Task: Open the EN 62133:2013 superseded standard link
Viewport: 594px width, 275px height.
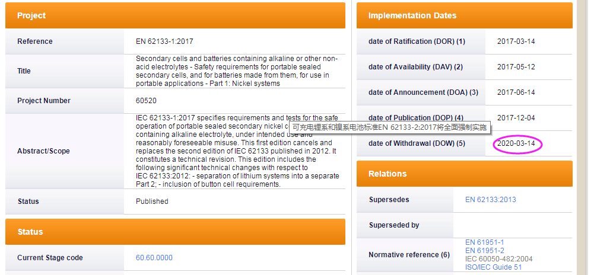Action: (491, 200)
